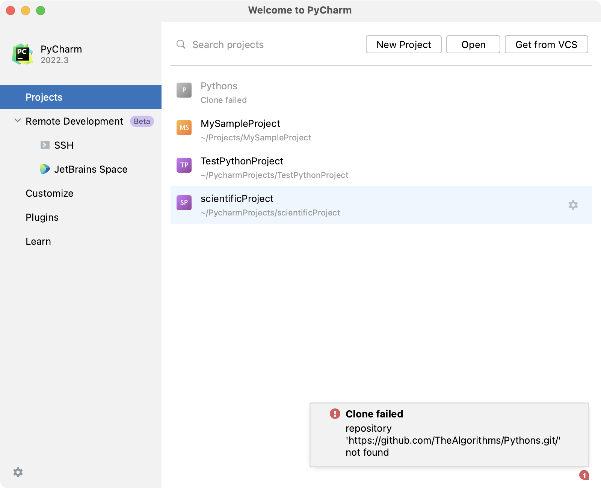Open the MySampleProject project icon
This screenshot has height=488, width=601.
tap(184, 128)
